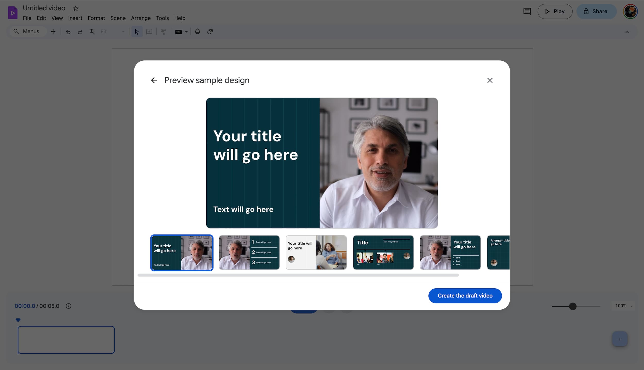Open the zoom magnifier tool
The width and height of the screenshot is (644, 370).
[x=92, y=31]
